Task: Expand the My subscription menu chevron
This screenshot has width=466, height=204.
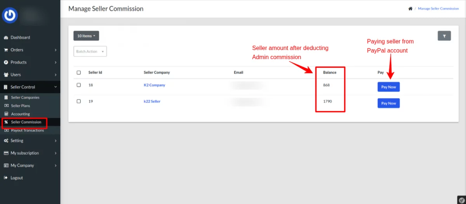Action: tap(56, 153)
